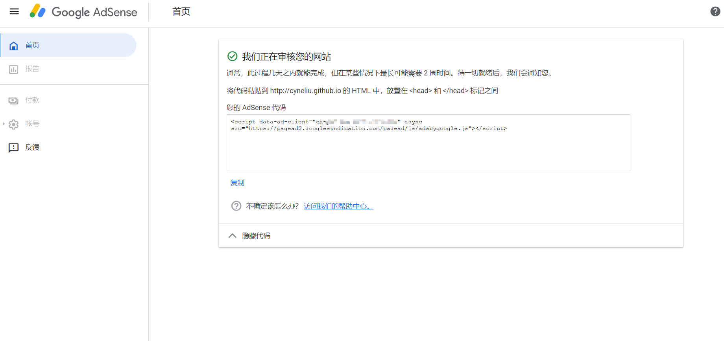This screenshot has width=724, height=341.
Task: Click the feedback speech bubble icon
Action: (x=14, y=148)
